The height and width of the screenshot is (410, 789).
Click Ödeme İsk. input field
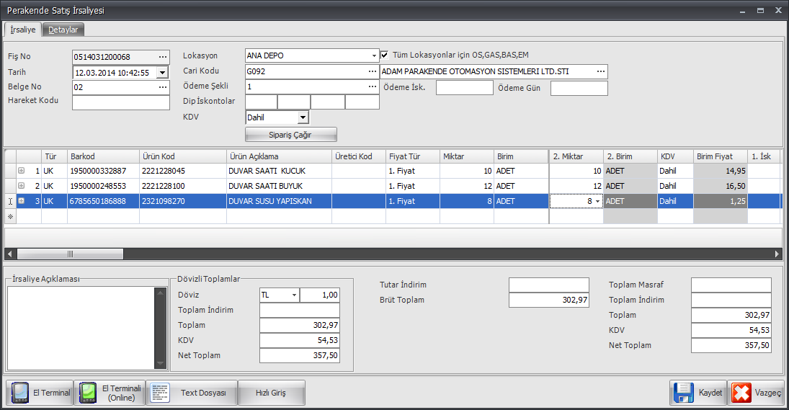coord(465,87)
